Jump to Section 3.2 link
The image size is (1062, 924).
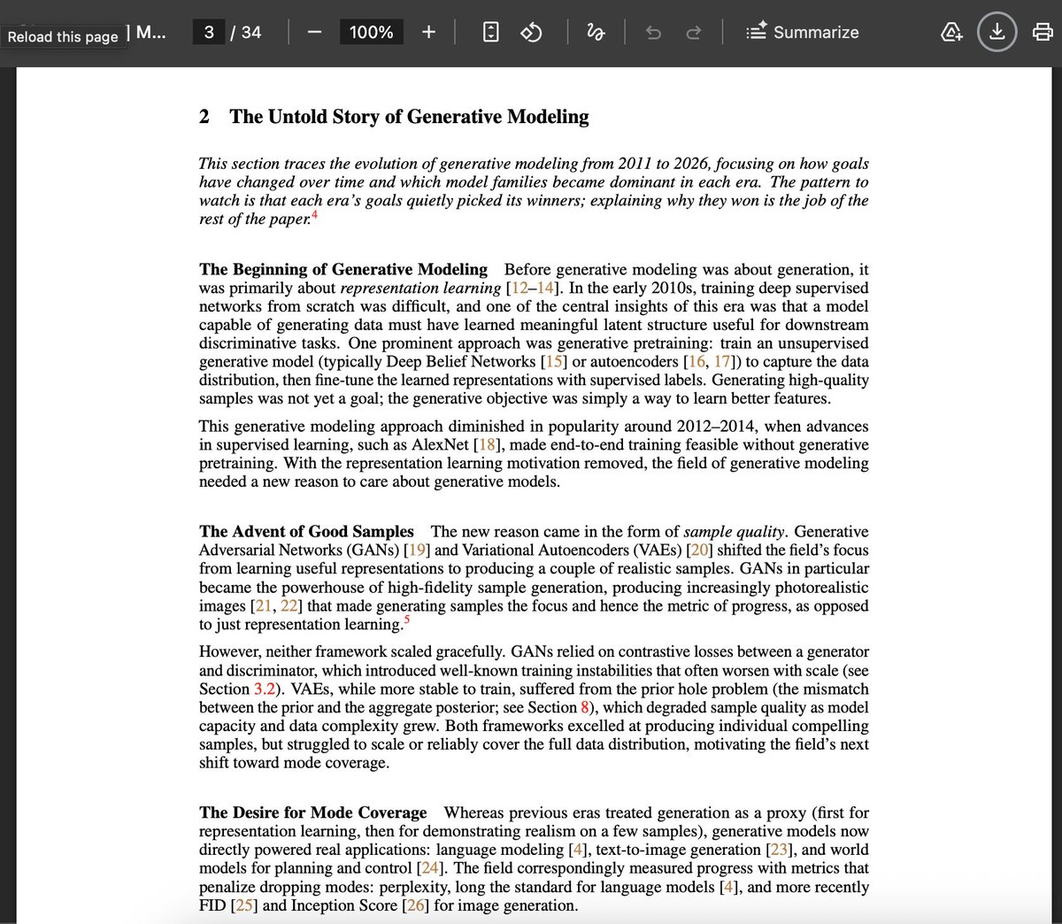click(x=265, y=689)
